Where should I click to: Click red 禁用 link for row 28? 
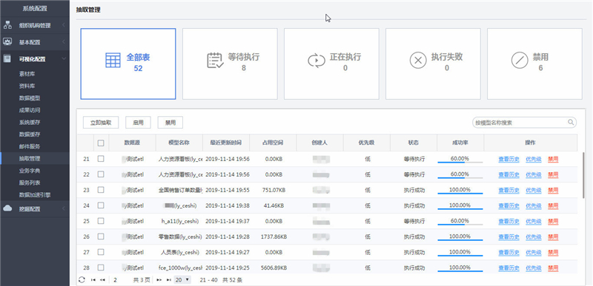point(553,268)
